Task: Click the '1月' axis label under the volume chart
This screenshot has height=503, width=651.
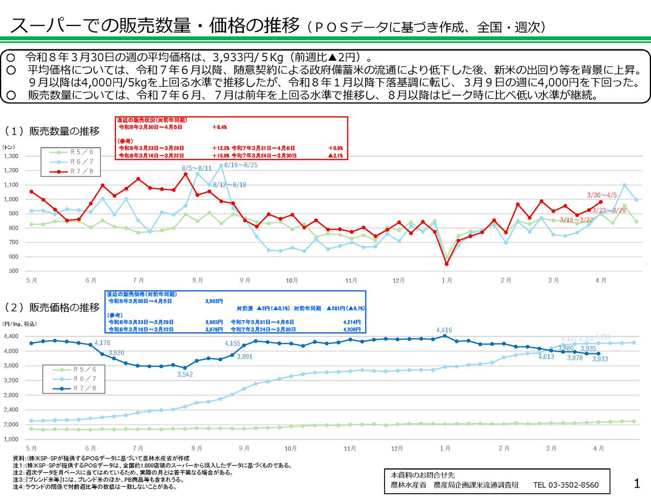Action: pyautogui.click(x=447, y=281)
